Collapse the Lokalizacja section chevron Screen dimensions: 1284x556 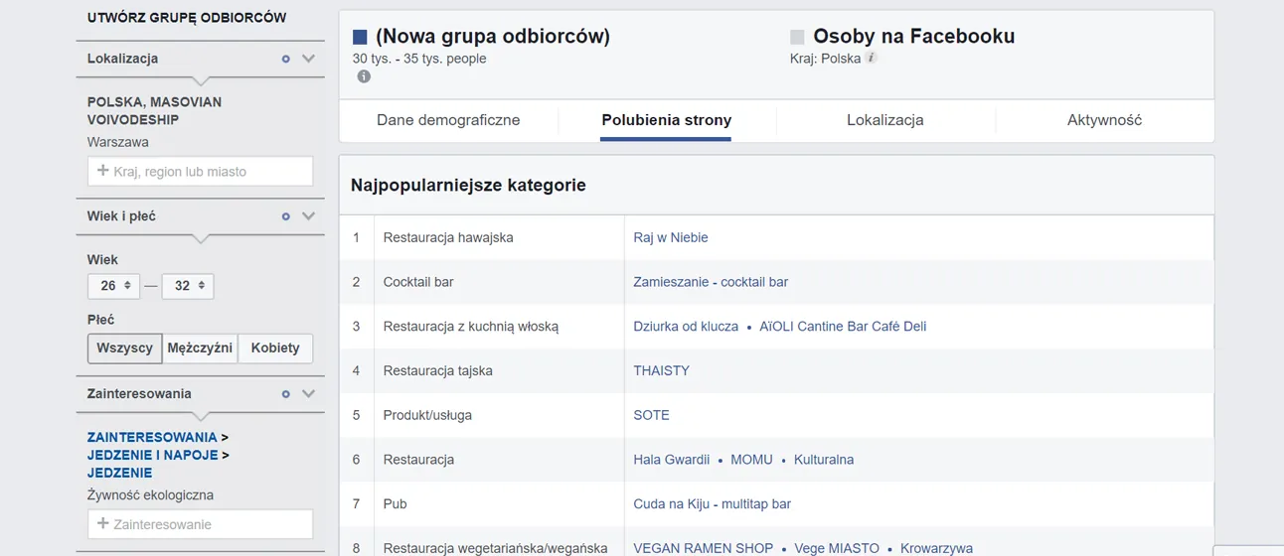309,59
